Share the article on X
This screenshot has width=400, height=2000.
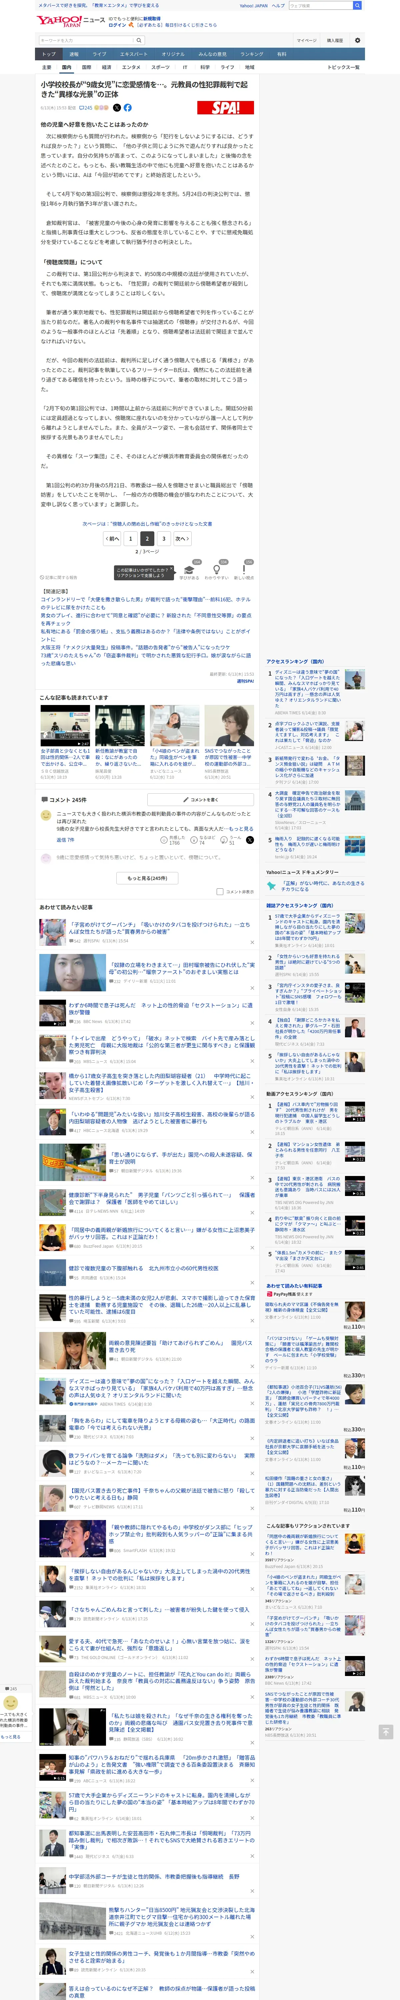117,108
